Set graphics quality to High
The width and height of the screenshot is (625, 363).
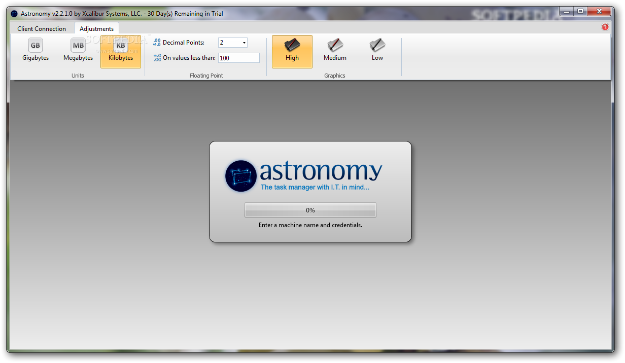[x=292, y=51]
